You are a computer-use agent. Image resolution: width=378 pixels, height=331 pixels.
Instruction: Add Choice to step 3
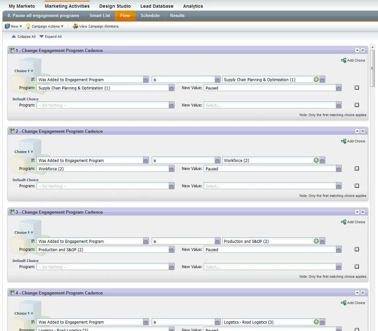pos(353,222)
